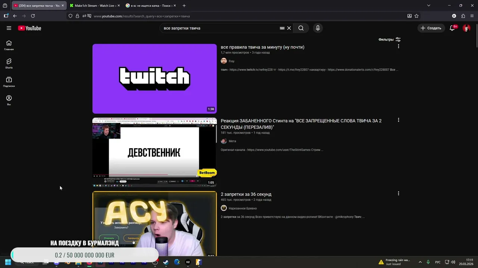Click the URL in the address bar
This screenshot has width=478, height=268.
(142, 16)
